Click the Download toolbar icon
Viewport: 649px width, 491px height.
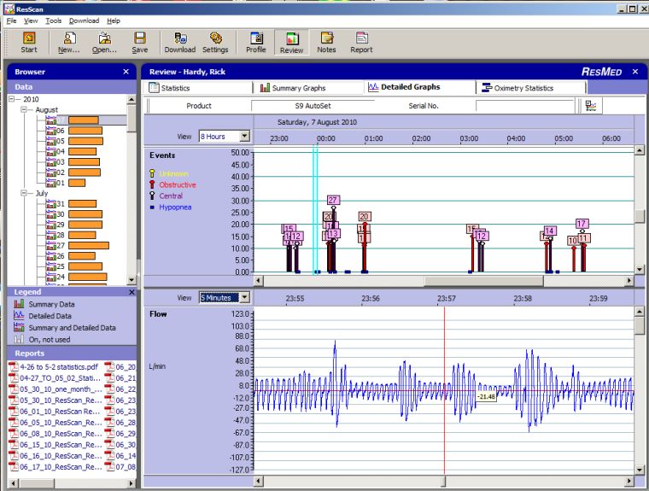click(x=179, y=42)
